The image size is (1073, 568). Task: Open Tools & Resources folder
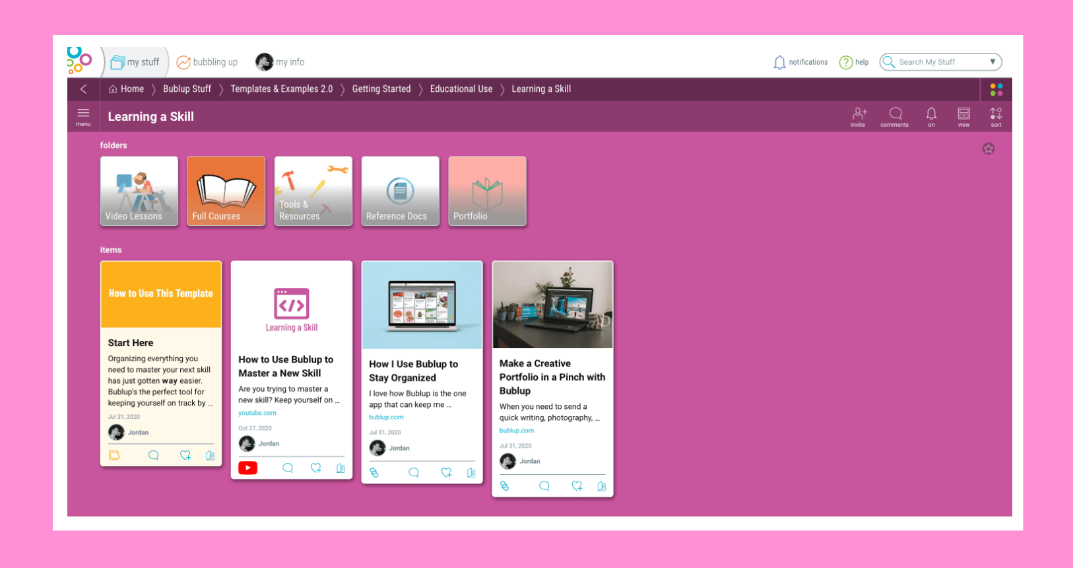(313, 191)
